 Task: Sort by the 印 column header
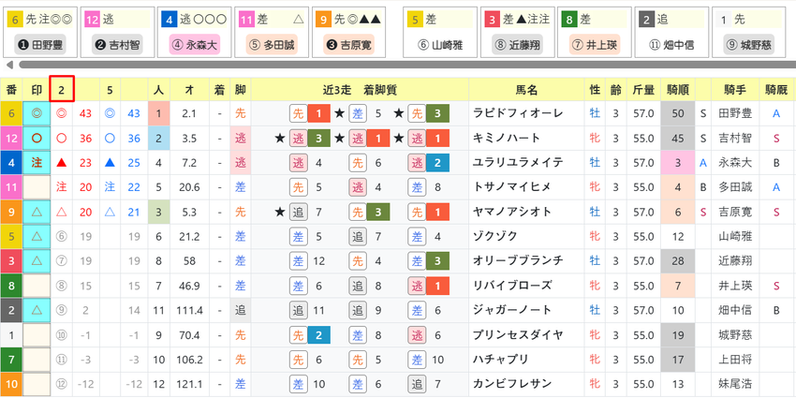pos(37,90)
